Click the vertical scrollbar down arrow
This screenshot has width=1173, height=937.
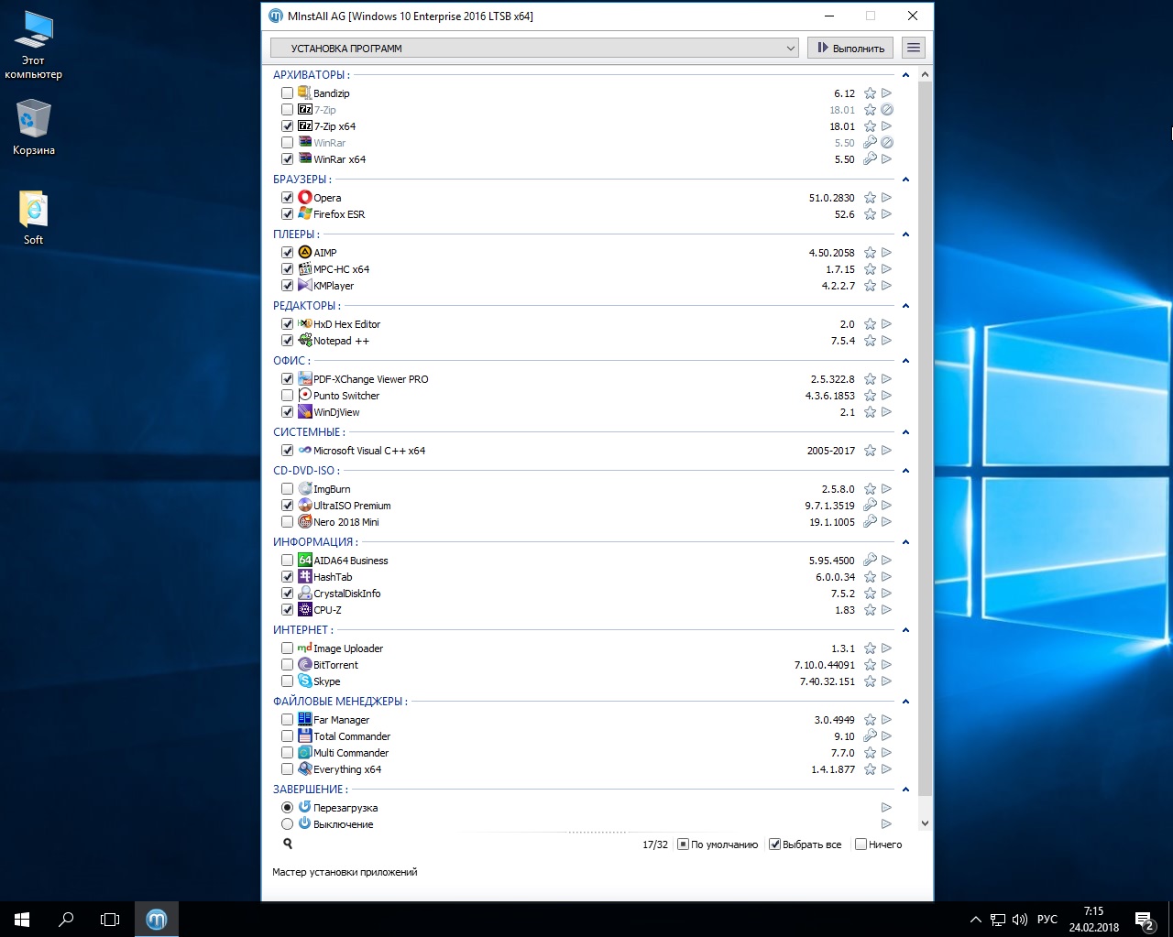925,823
